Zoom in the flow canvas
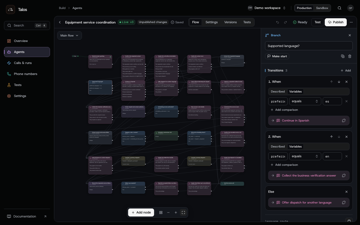The width and height of the screenshot is (360, 225). pyautogui.click(x=176, y=212)
